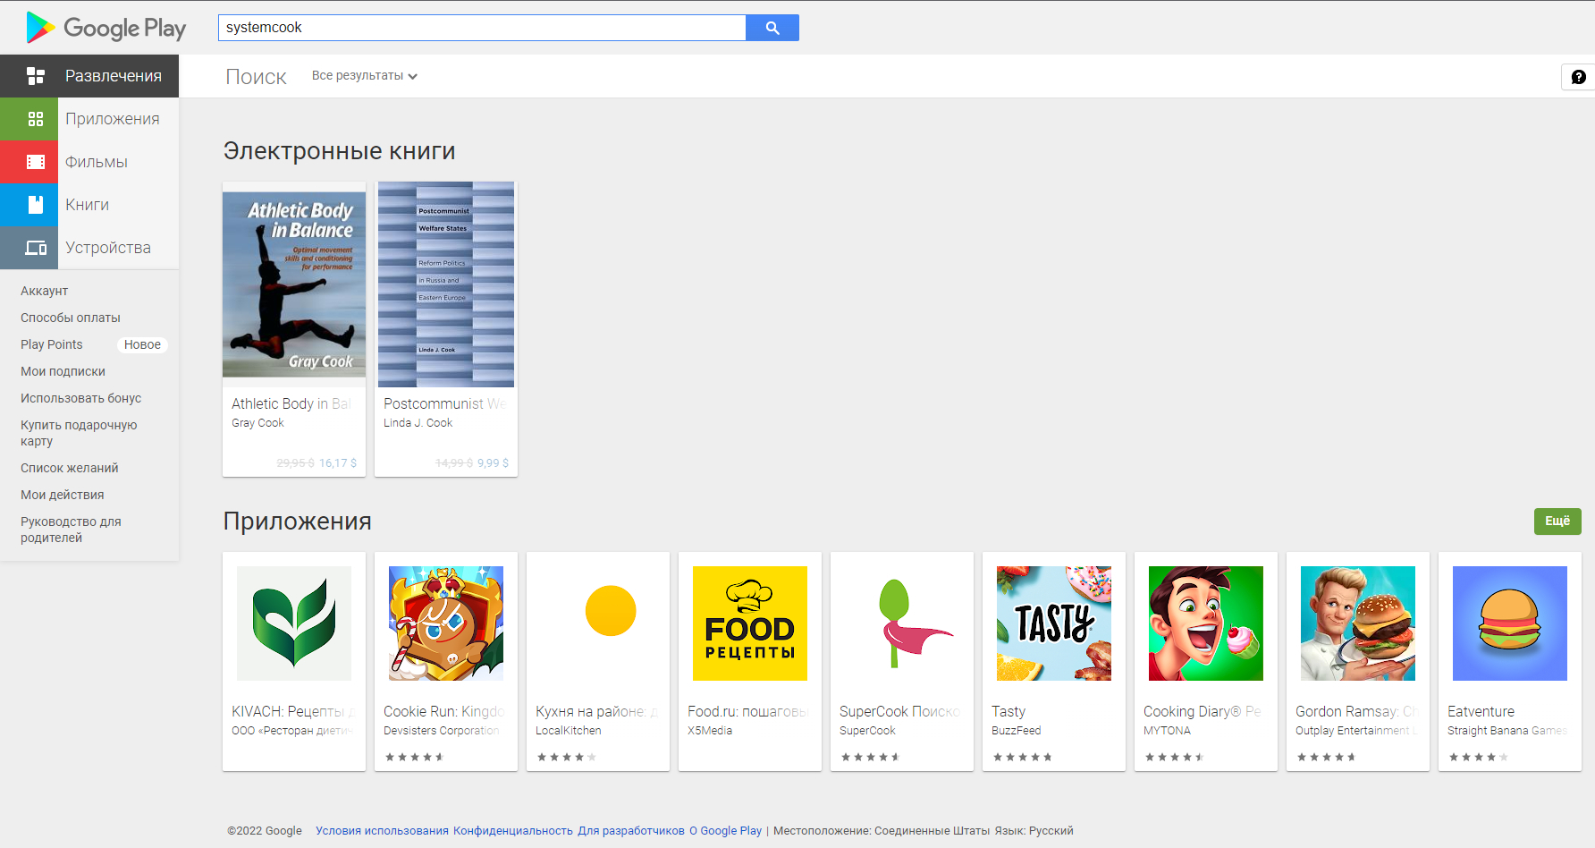Click the Cooking Diary star rating
Screen dimensions: 1595x848
click(1174, 758)
